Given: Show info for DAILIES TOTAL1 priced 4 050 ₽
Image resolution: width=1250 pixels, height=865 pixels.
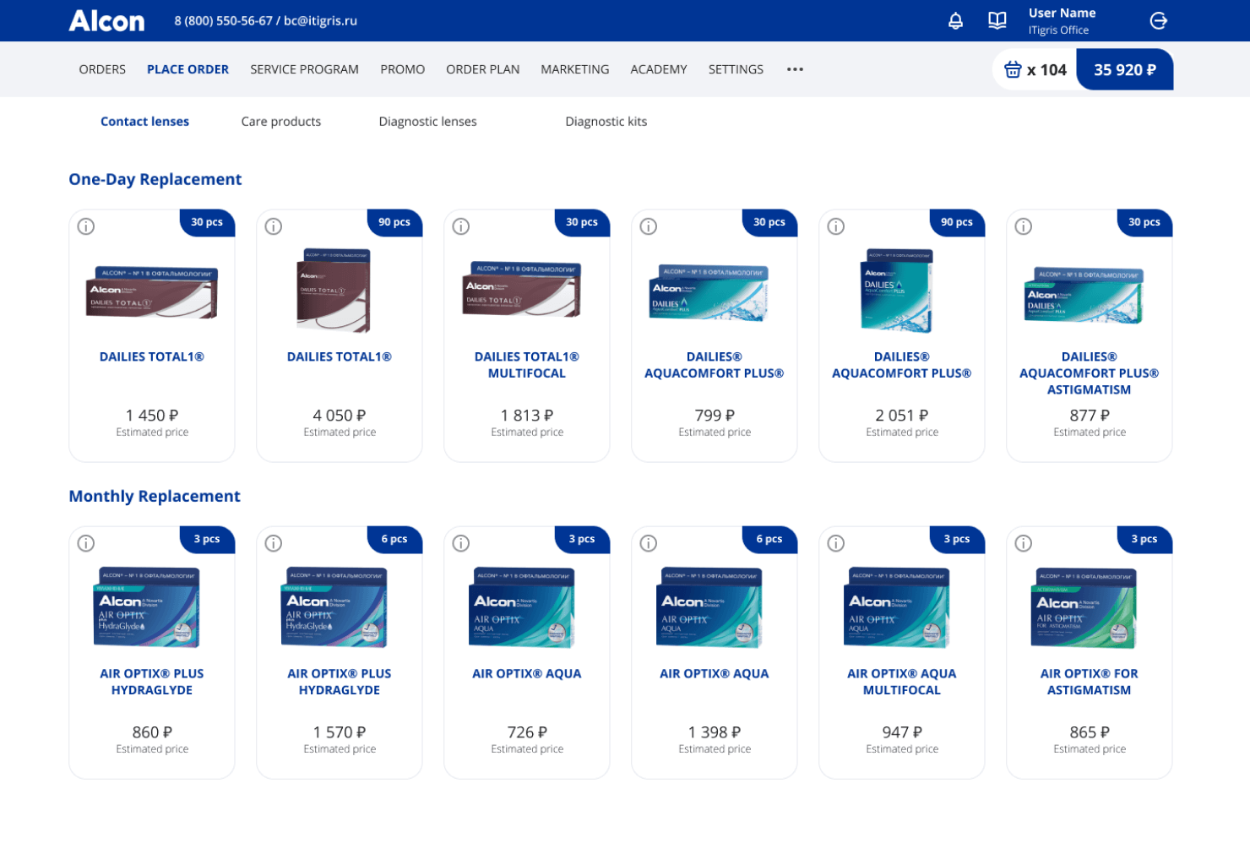Looking at the screenshot, I should [274, 226].
